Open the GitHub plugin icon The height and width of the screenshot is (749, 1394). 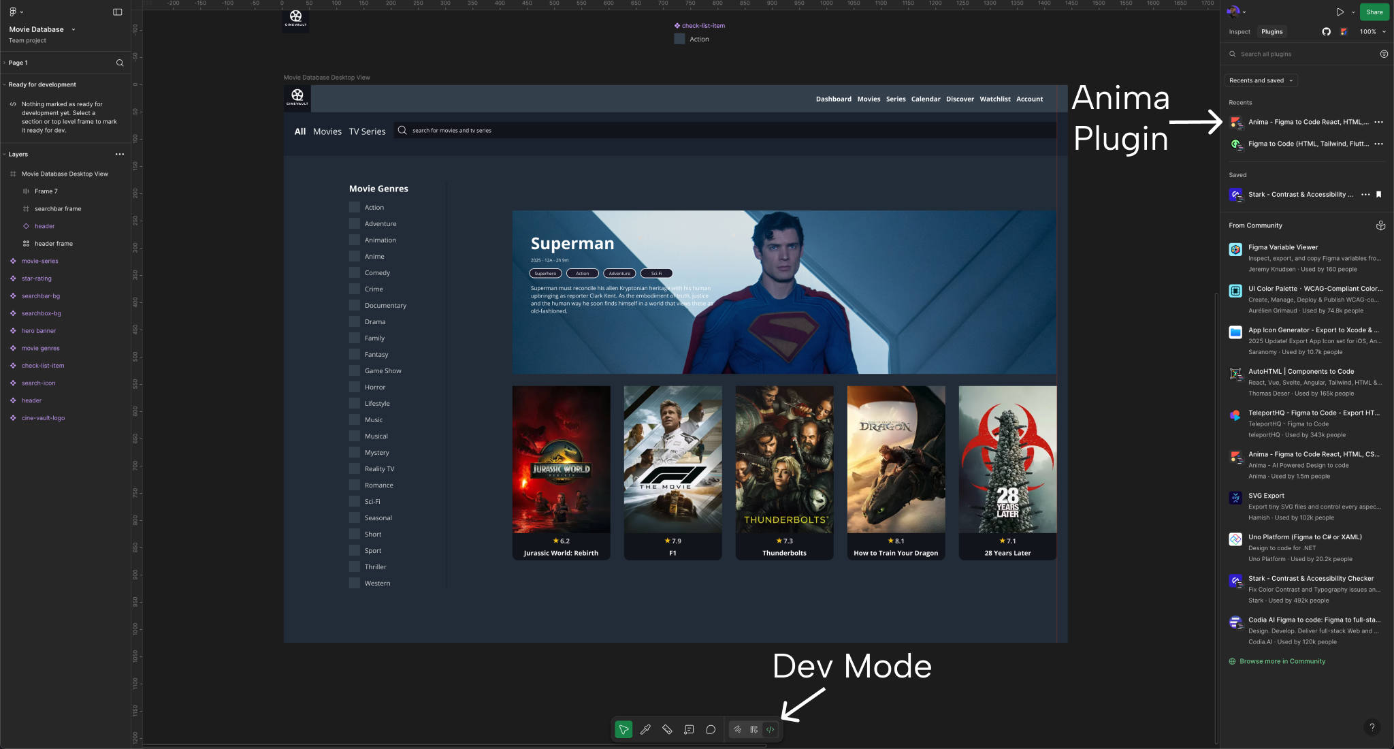1326,31
